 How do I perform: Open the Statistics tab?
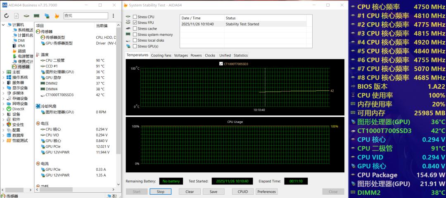tap(240, 55)
